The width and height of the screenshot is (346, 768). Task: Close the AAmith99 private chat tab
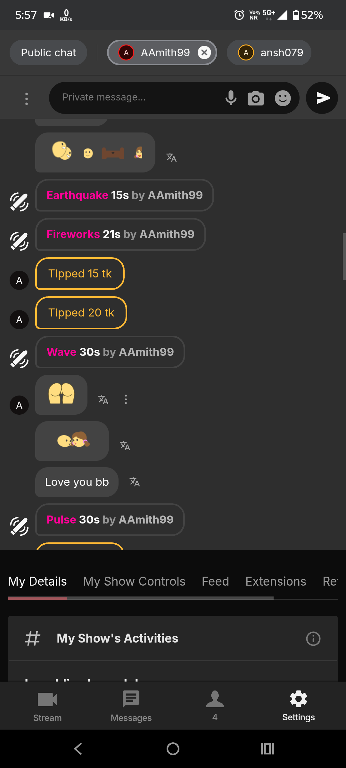pos(204,52)
